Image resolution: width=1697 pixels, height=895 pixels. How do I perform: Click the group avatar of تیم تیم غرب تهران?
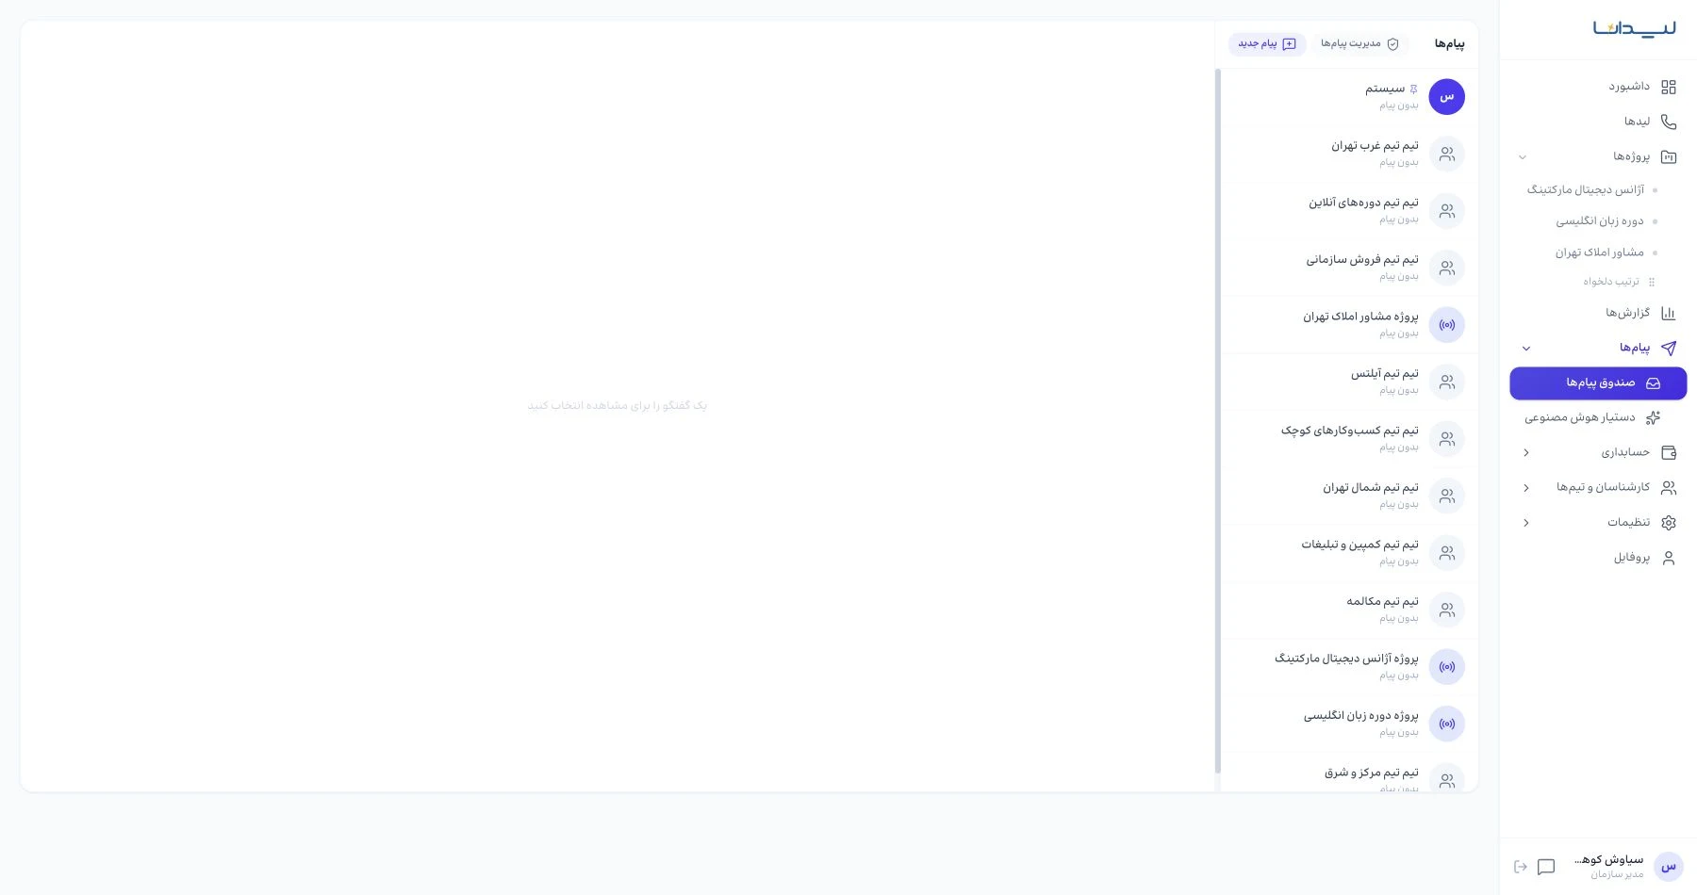pos(1446,154)
